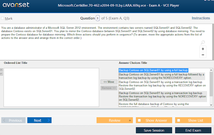Viewport: 214px width, 135px height.
Task: Click inside the Ordered List box
Action: click(51, 88)
